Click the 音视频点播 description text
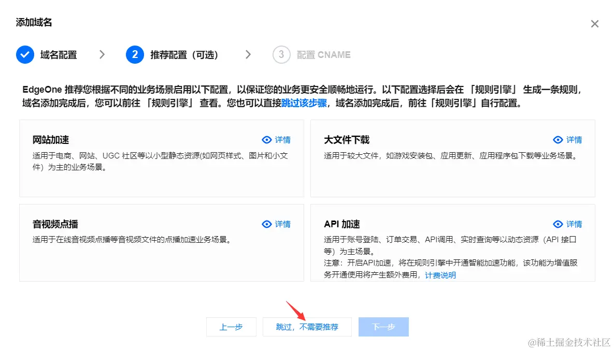The height and width of the screenshot is (351, 614). 133,240
